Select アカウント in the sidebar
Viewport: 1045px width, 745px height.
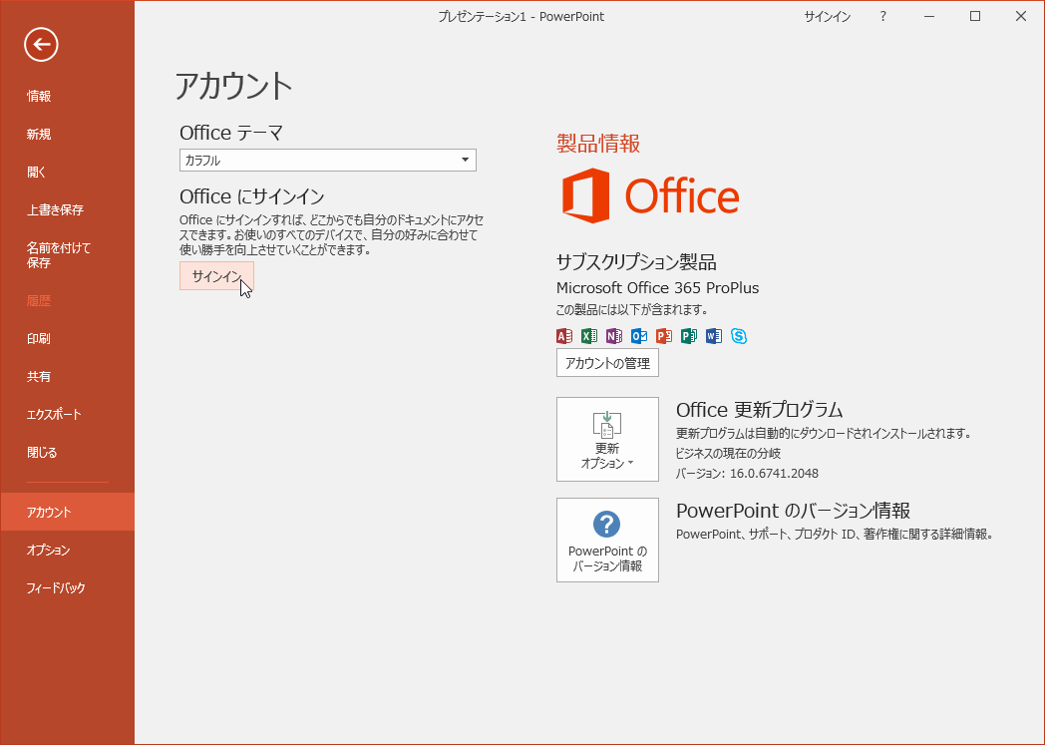(68, 512)
